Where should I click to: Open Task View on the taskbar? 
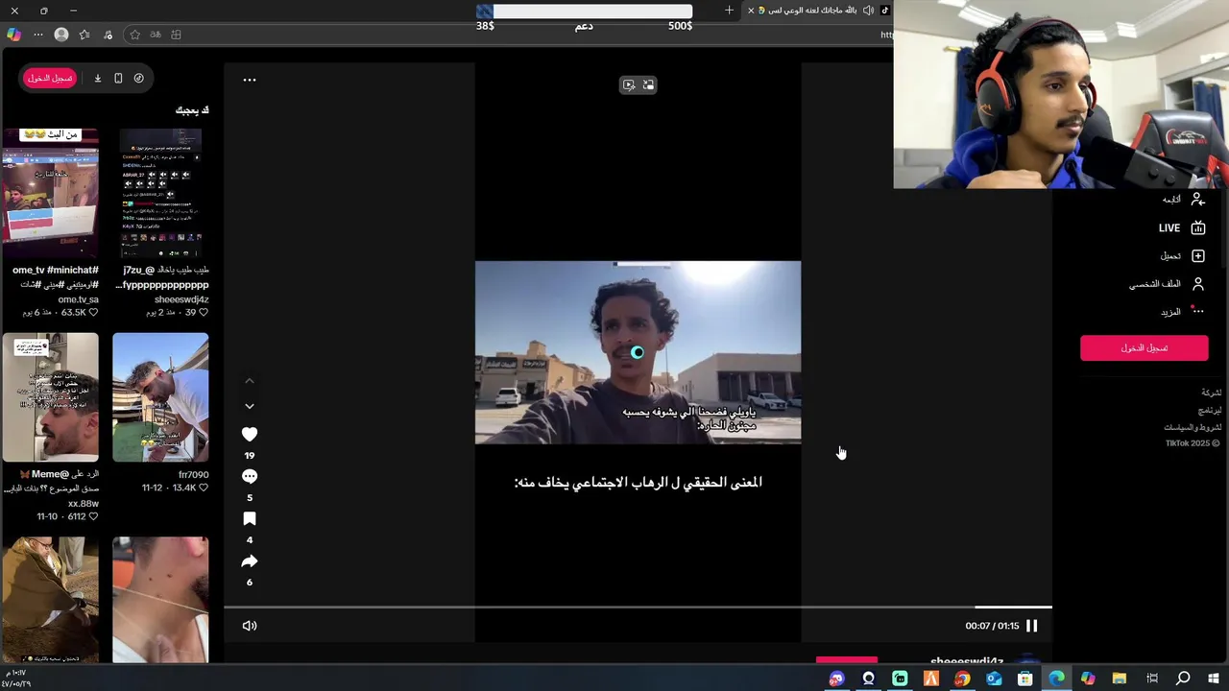tap(1151, 679)
